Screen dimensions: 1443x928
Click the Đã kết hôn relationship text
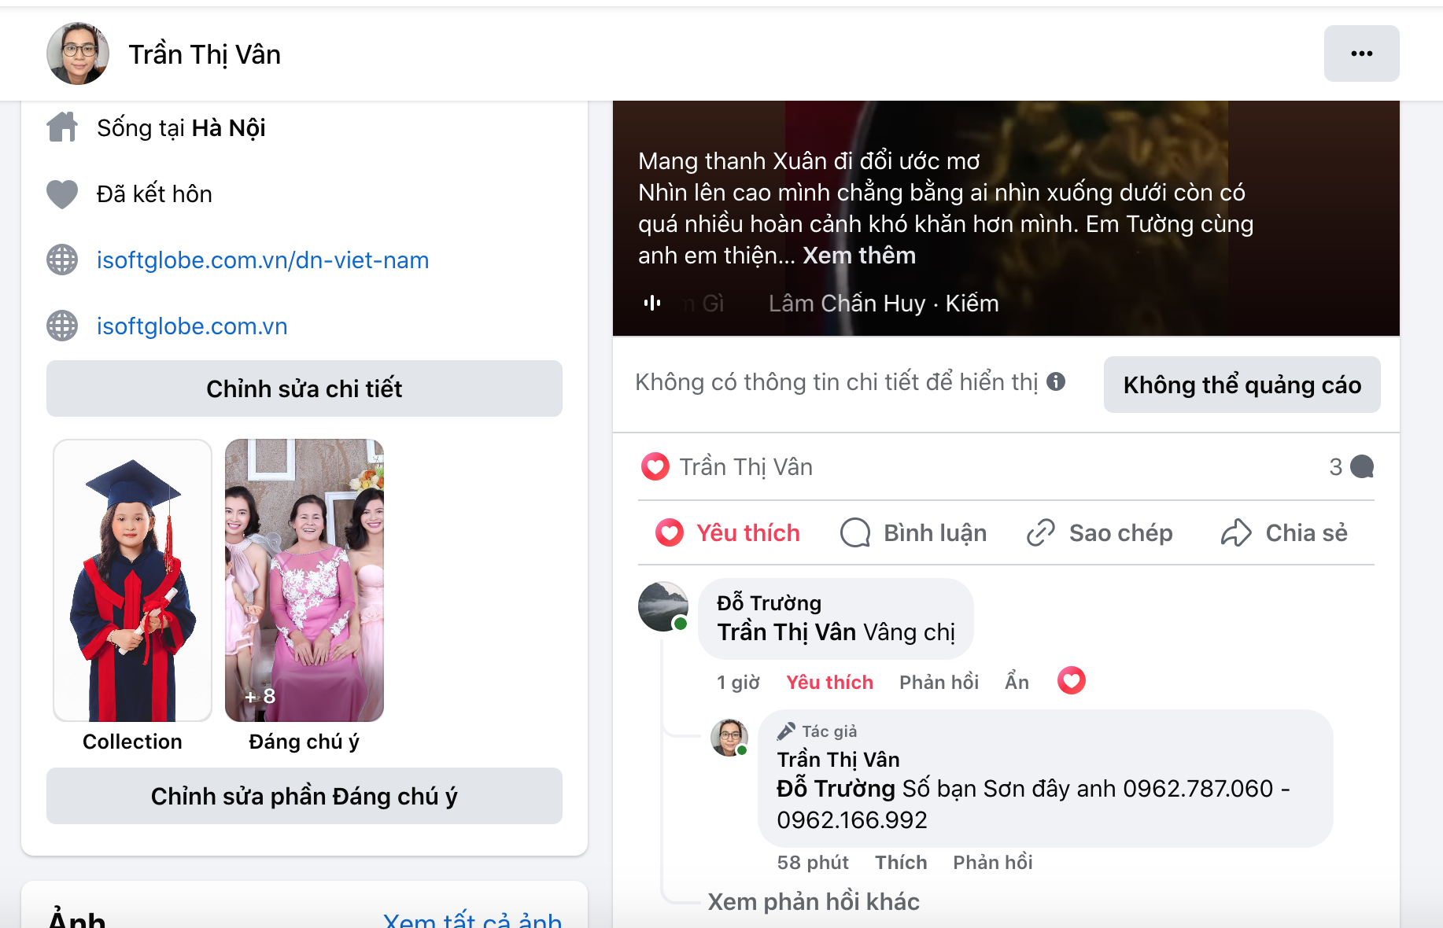pyautogui.click(x=154, y=193)
